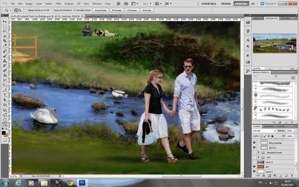299x187 pixels.
Task: Show Layer 1 visibility
Action: (254, 162)
